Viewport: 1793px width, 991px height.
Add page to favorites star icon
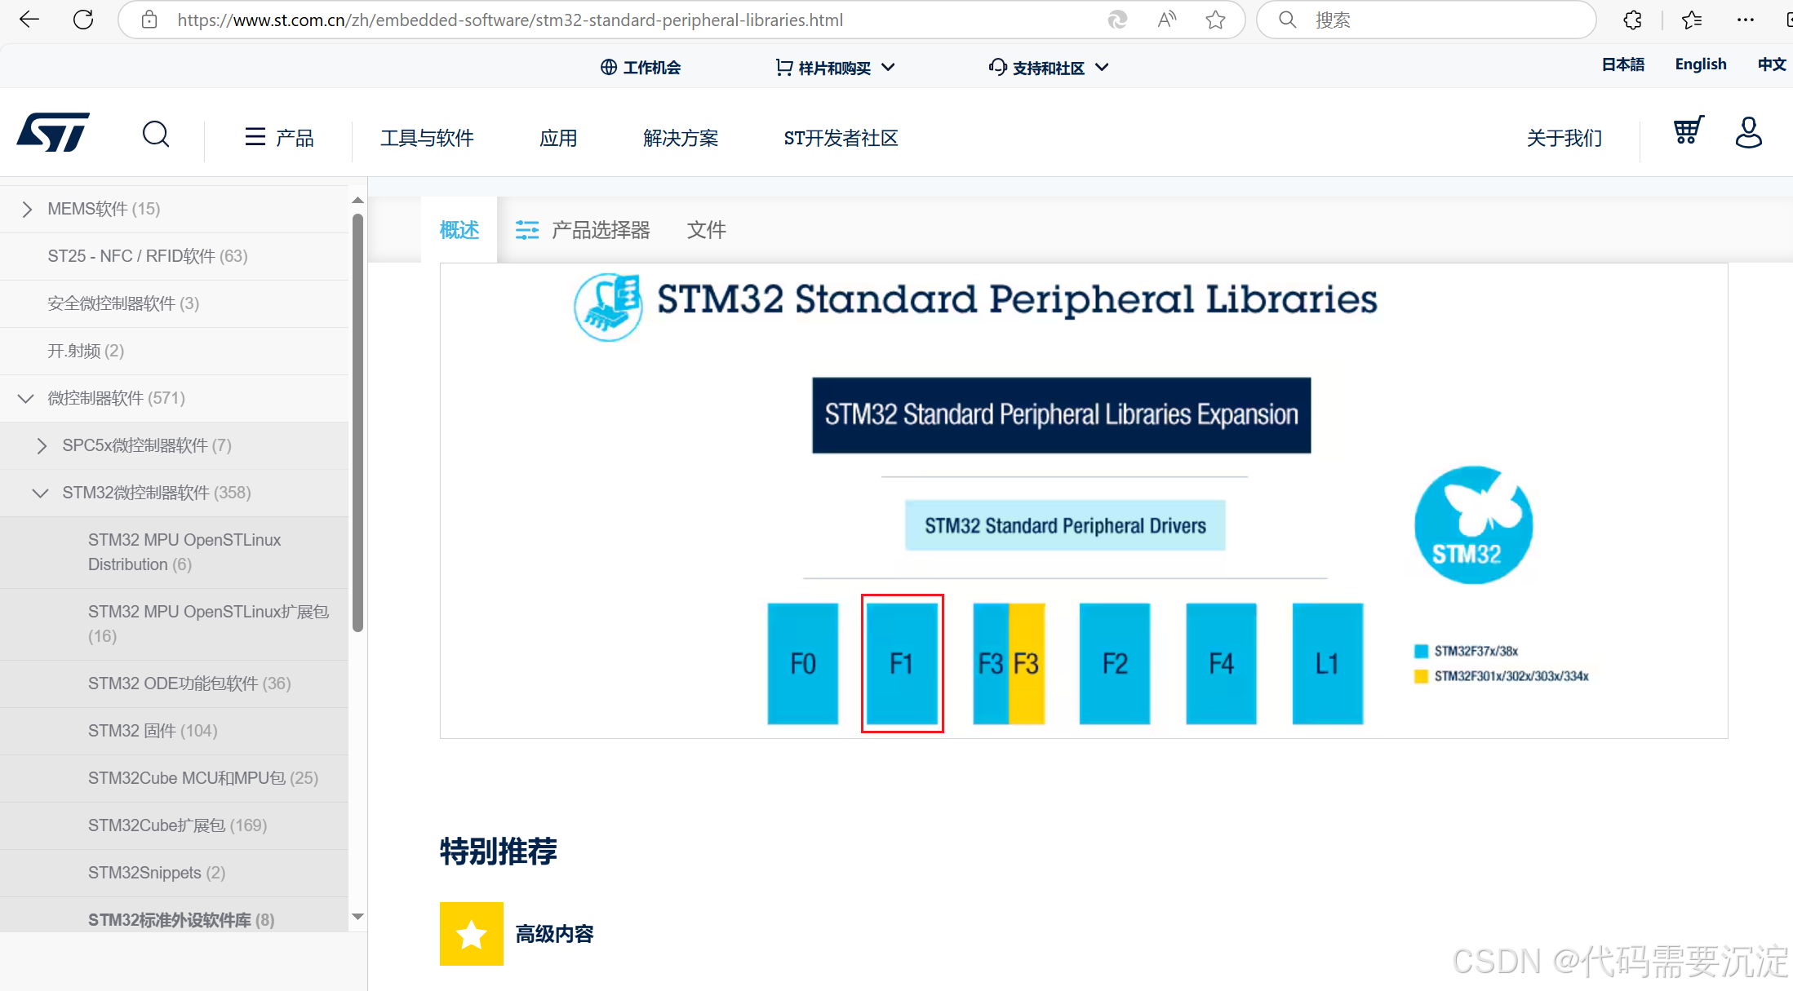pos(1216,20)
